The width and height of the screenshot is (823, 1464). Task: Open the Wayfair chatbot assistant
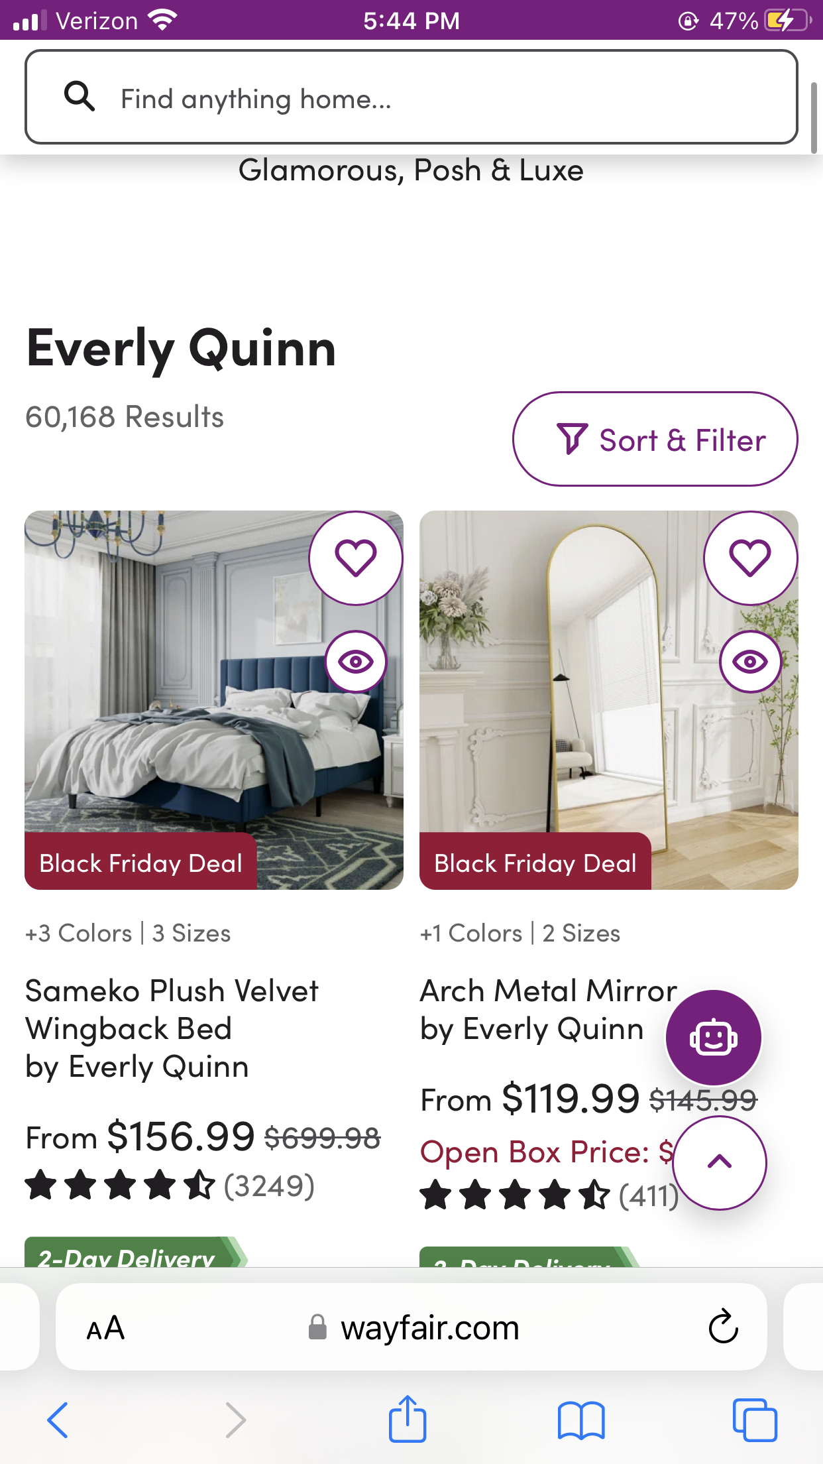(713, 1038)
